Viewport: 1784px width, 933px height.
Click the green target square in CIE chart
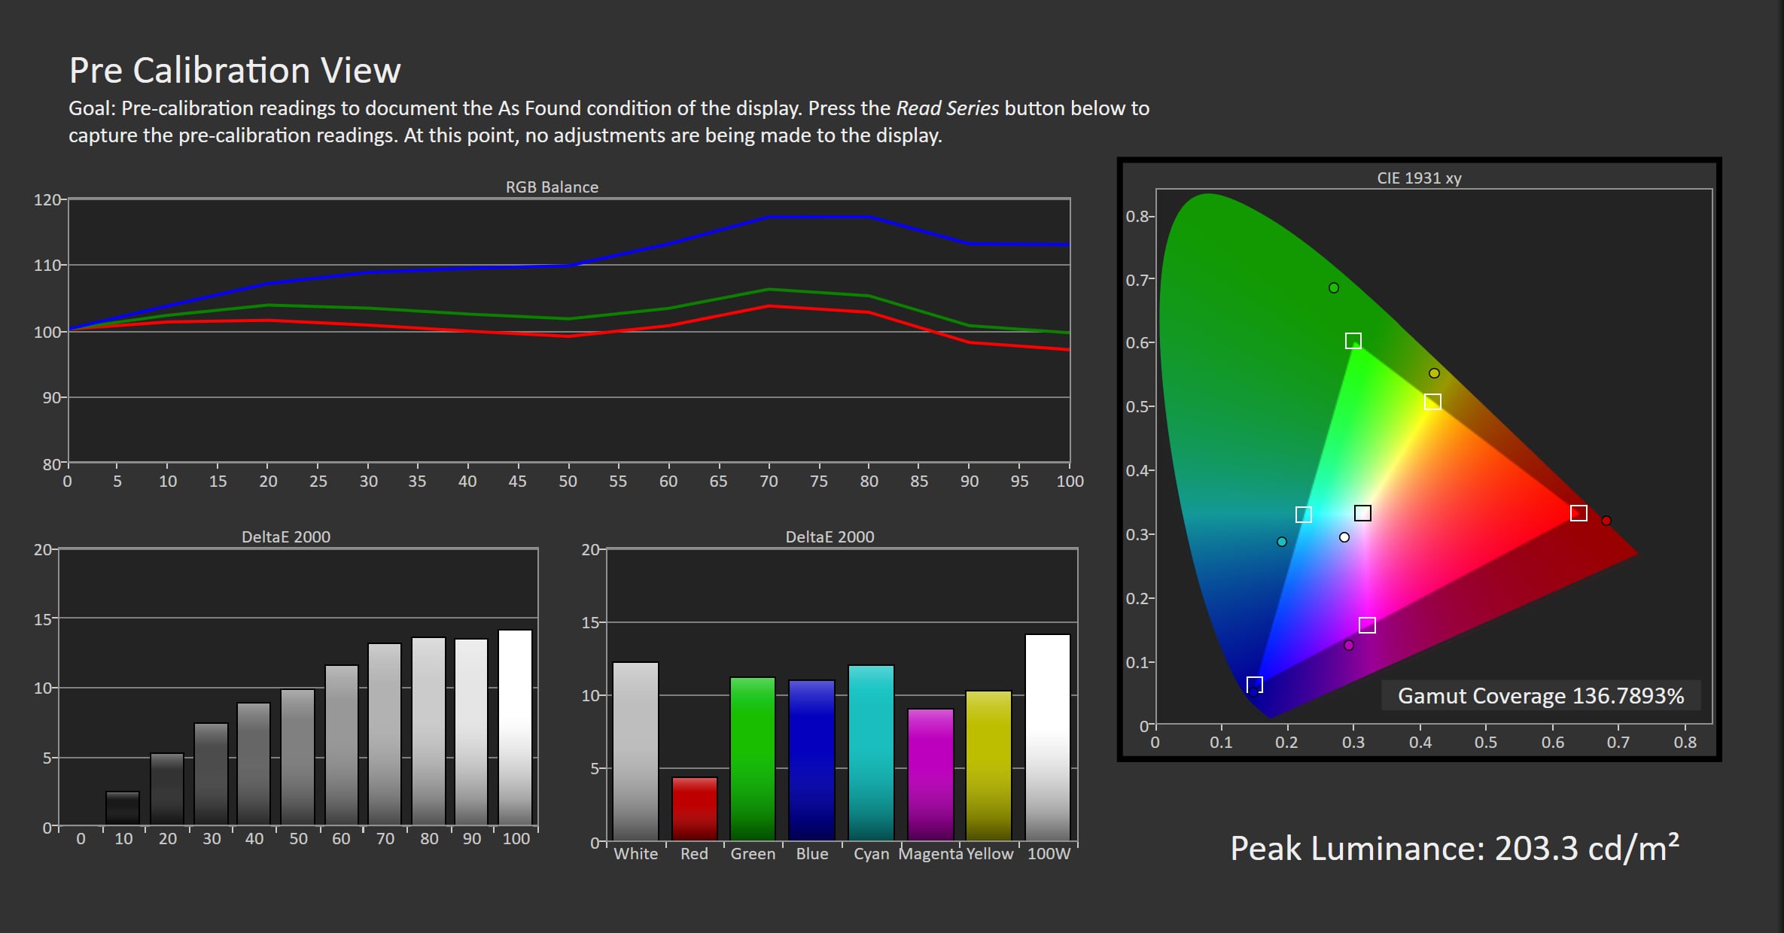(x=1353, y=341)
